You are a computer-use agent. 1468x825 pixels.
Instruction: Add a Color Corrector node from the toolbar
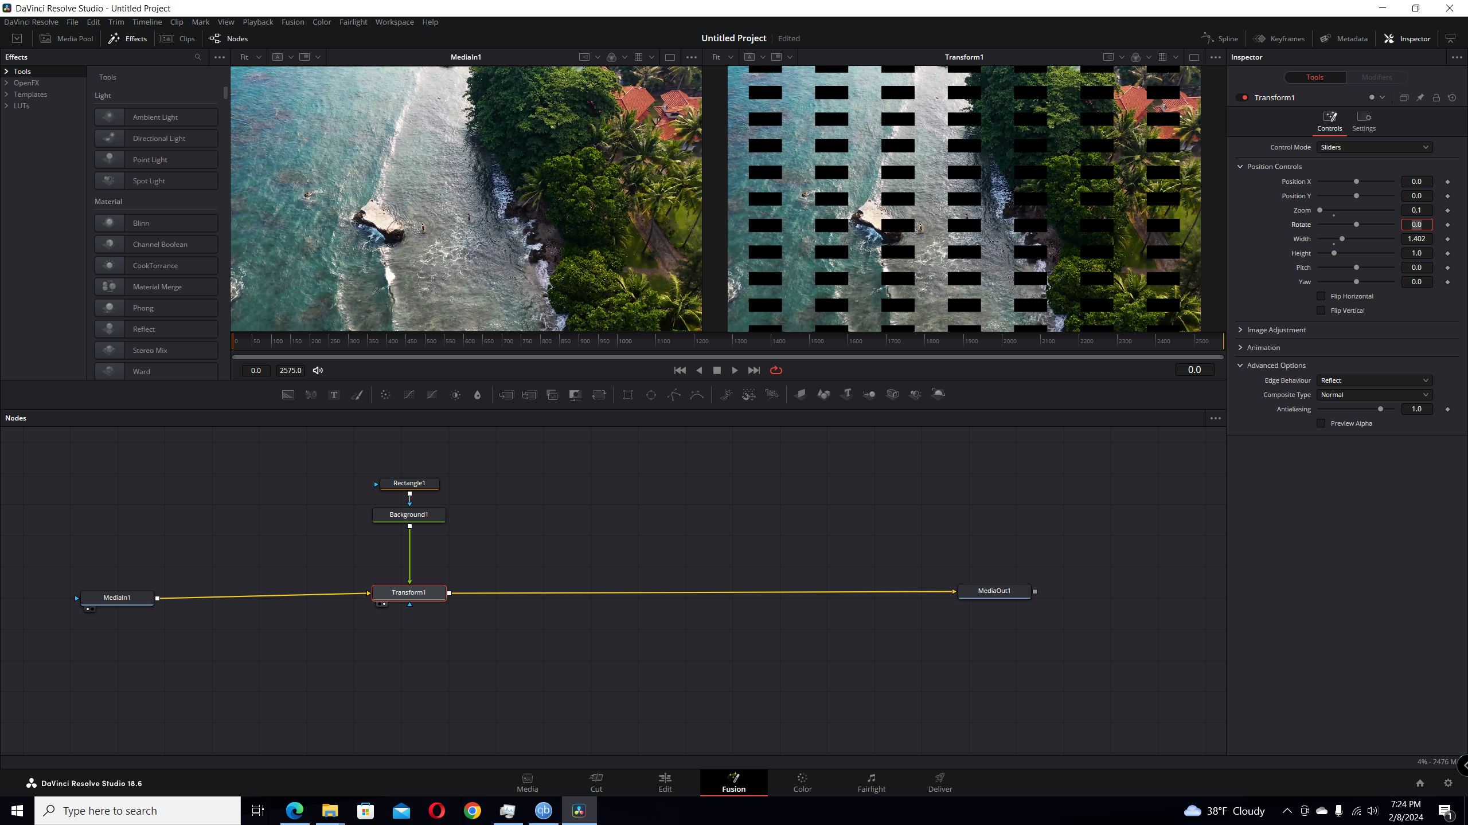[385, 395]
